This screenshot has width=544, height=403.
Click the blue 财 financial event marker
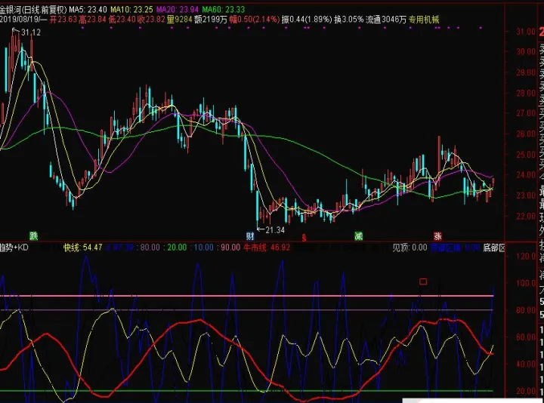(x=250, y=236)
